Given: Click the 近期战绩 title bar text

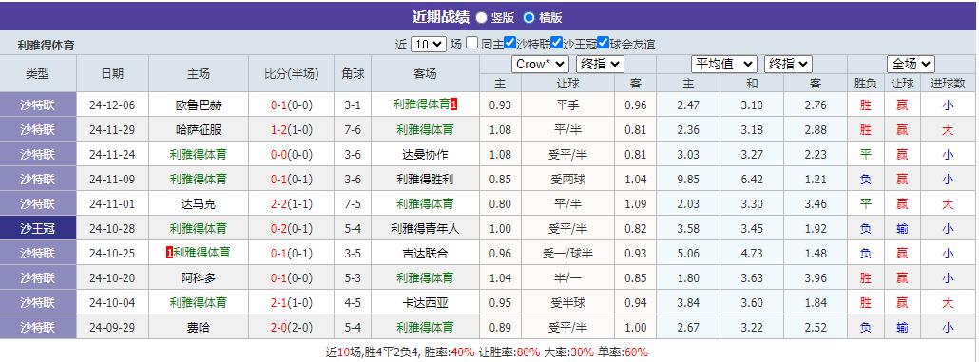Looking at the screenshot, I should (x=441, y=17).
